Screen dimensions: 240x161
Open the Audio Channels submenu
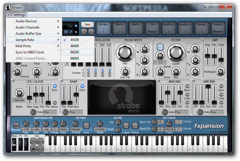tap(33, 27)
